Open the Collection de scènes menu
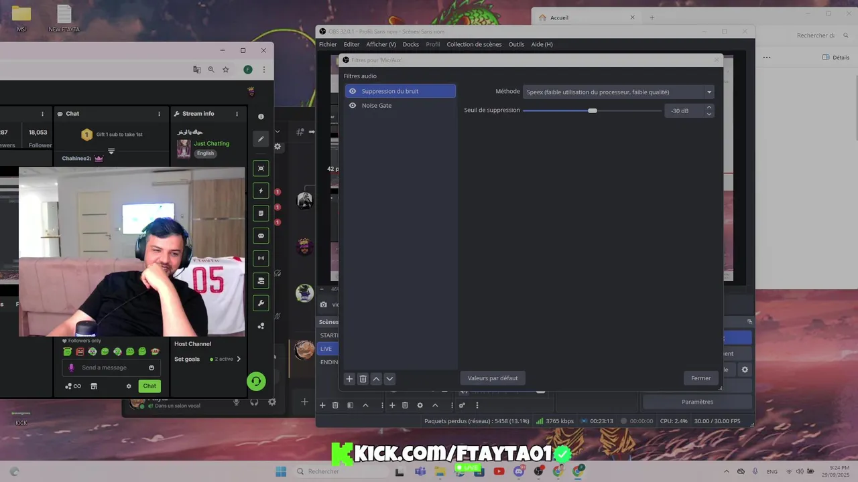Image resolution: width=858 pixels, height=482 pixels. coord(474,44)
